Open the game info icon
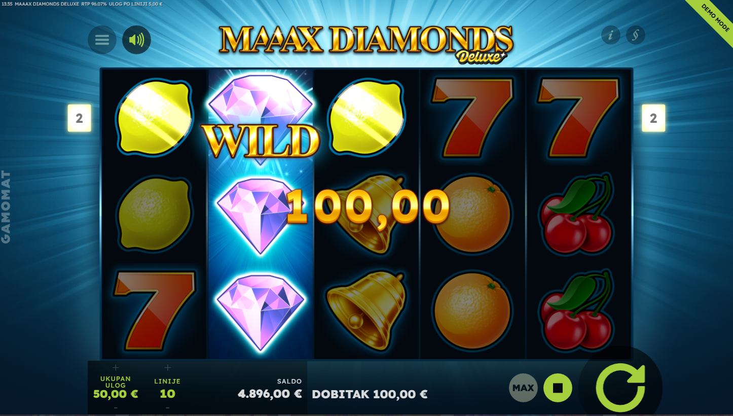 (611, 35)
